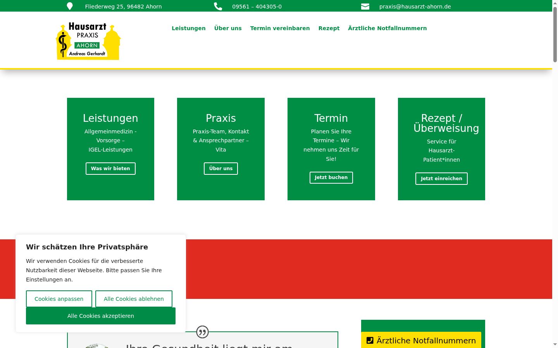Click the email envelope icon

point(365,6)
